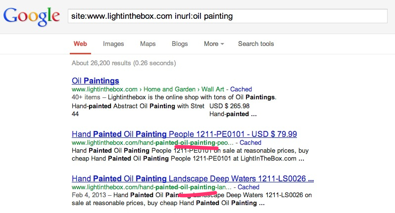Open Hand Painted Oil Painting People result

[x=184, y=134]
